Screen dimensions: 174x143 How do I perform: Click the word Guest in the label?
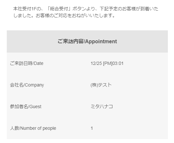click(35, 107)
